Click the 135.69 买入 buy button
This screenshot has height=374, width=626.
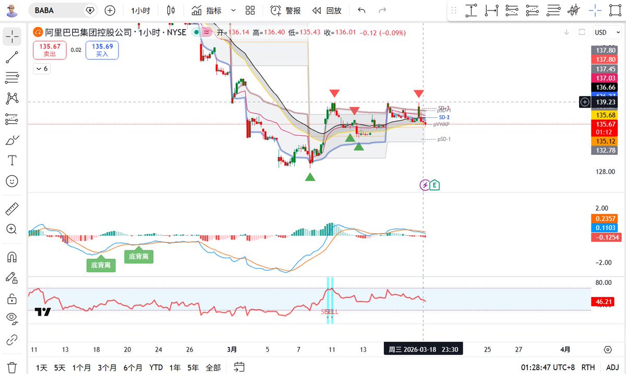click(102, 50)
